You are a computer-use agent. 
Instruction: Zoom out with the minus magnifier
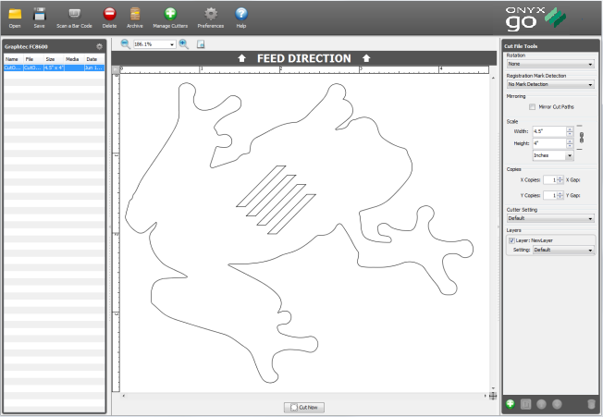(x=125, y=43)
